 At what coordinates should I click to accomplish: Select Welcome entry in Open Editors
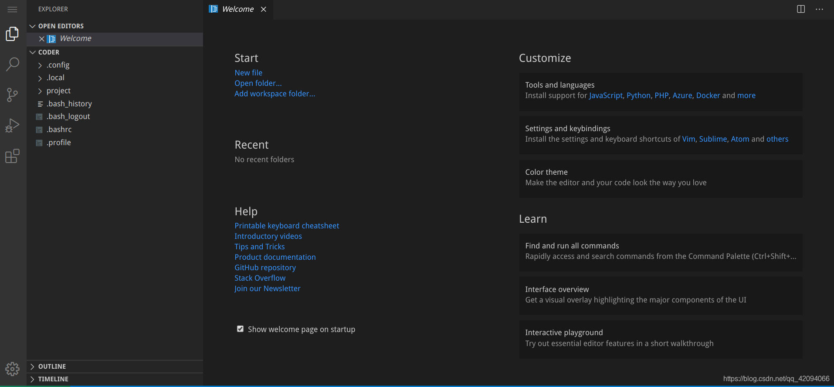point(115,39)
